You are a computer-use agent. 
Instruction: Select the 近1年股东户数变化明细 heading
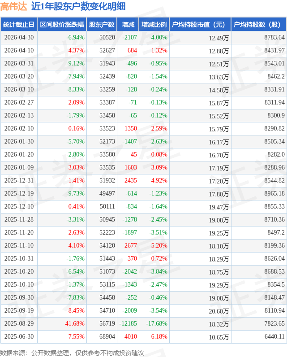coord(78,6)
